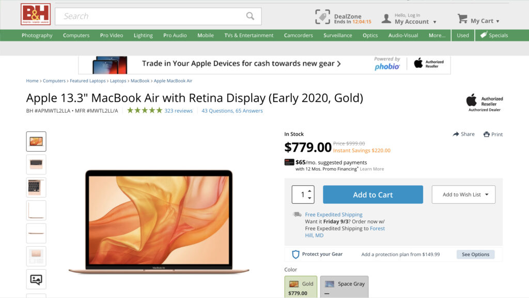Open the Pro Audio menu

pyautogui.click(x=175, y=35)
